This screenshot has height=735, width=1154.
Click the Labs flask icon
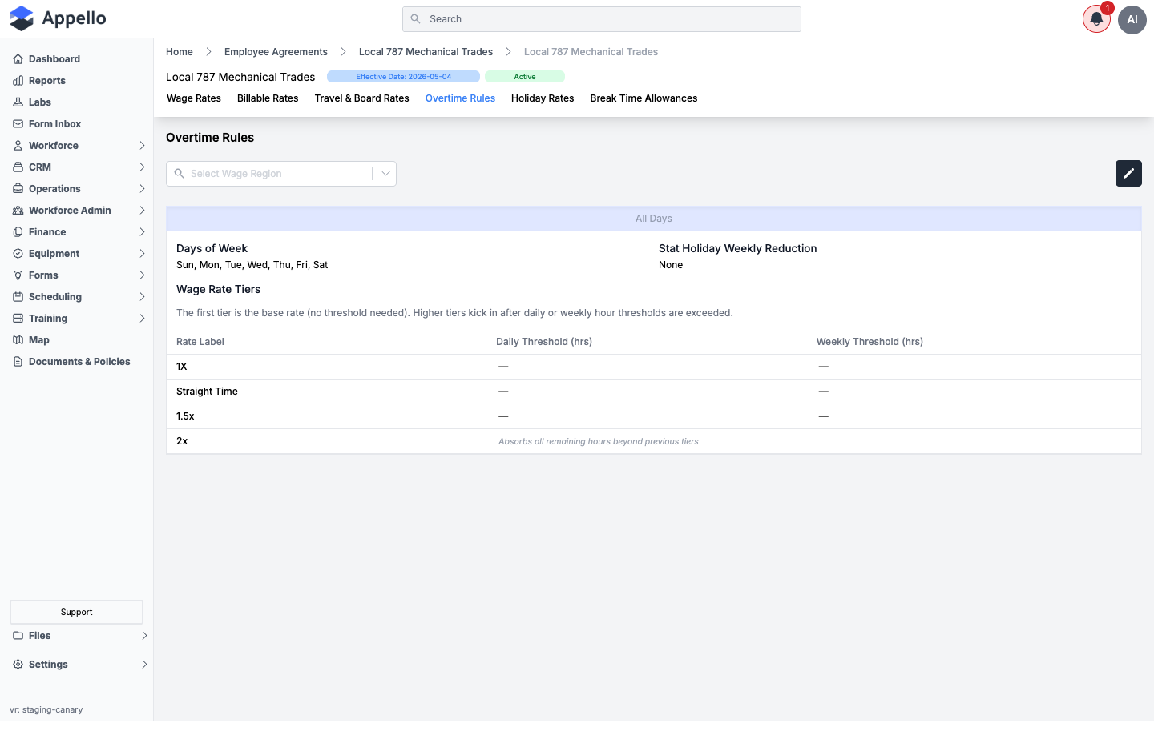click(x=18, y=102)
